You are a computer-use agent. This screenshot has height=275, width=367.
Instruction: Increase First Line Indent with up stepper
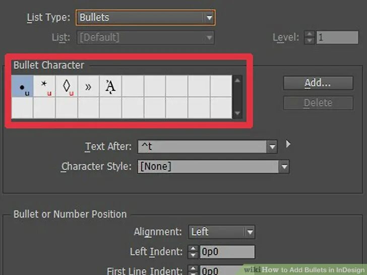tap(193, 268)
